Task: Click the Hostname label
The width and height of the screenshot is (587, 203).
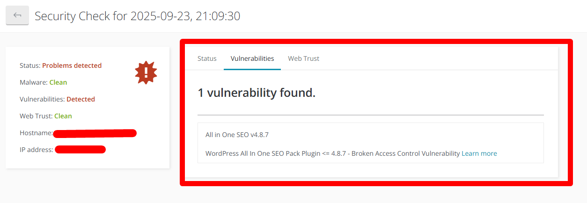Action: [37, 133]
